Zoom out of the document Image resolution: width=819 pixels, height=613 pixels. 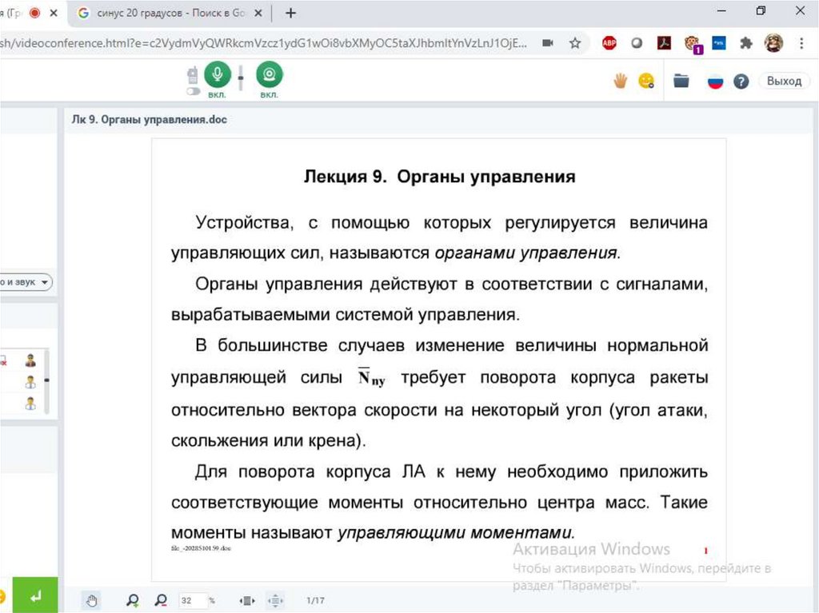(161, 600)
